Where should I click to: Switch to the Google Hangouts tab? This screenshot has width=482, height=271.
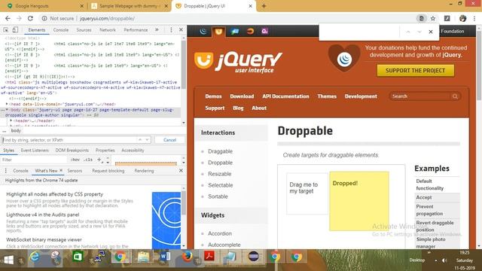point(45,6)
